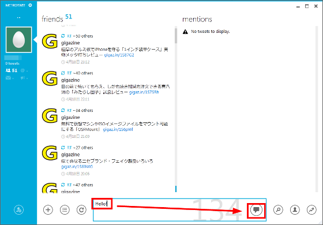The width and height of the screenshot is (323, 225).
Task: Click gigazine name in the ~27 others tweet
Action: tap(70, 155)
